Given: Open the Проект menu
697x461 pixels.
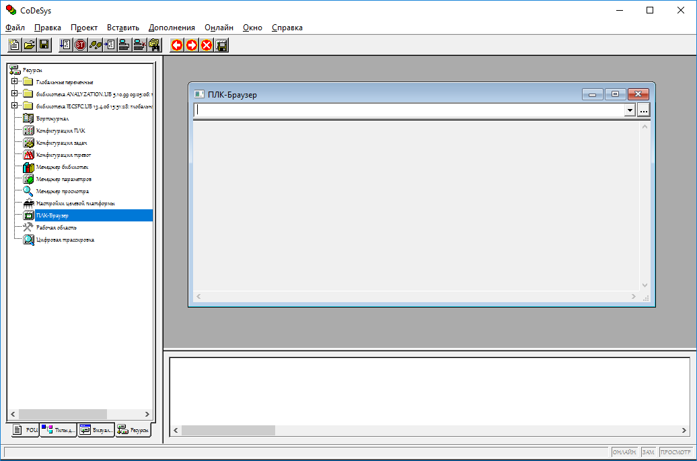Looking at the screenshot, I should [x=84, y=28].
